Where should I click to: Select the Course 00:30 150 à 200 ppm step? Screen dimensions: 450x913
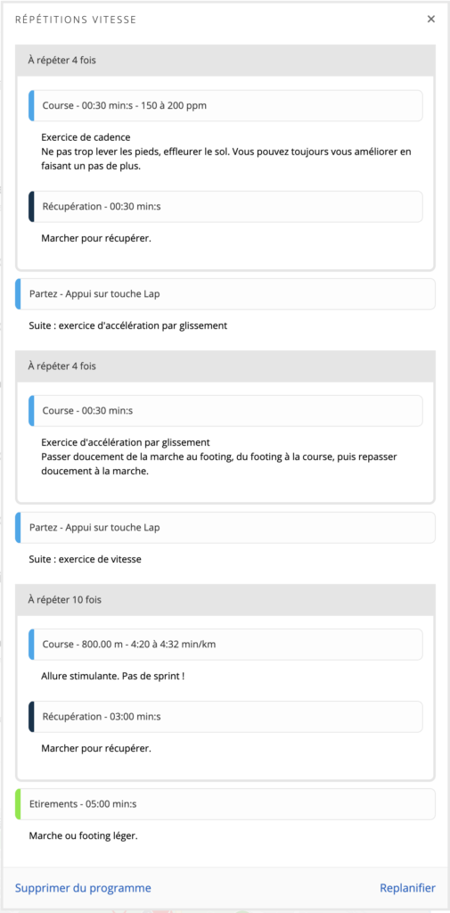(225, 106)
